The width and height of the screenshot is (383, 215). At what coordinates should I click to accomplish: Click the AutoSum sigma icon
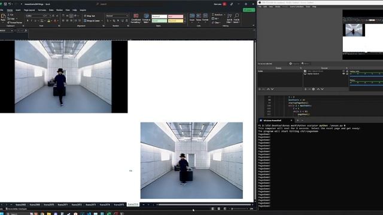[213, 14]
